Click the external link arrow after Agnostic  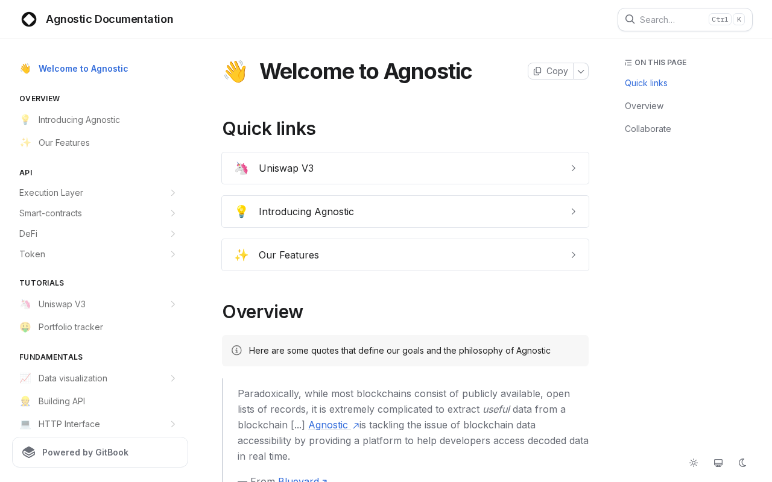click(355, 425)
